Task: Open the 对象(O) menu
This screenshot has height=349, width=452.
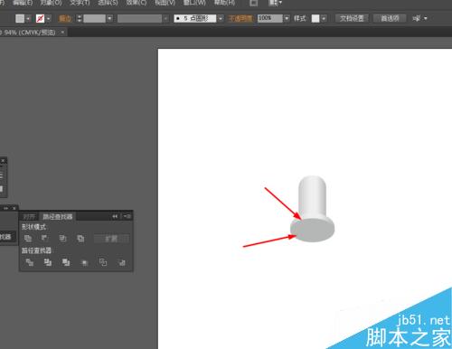Action: pos(51,3)
